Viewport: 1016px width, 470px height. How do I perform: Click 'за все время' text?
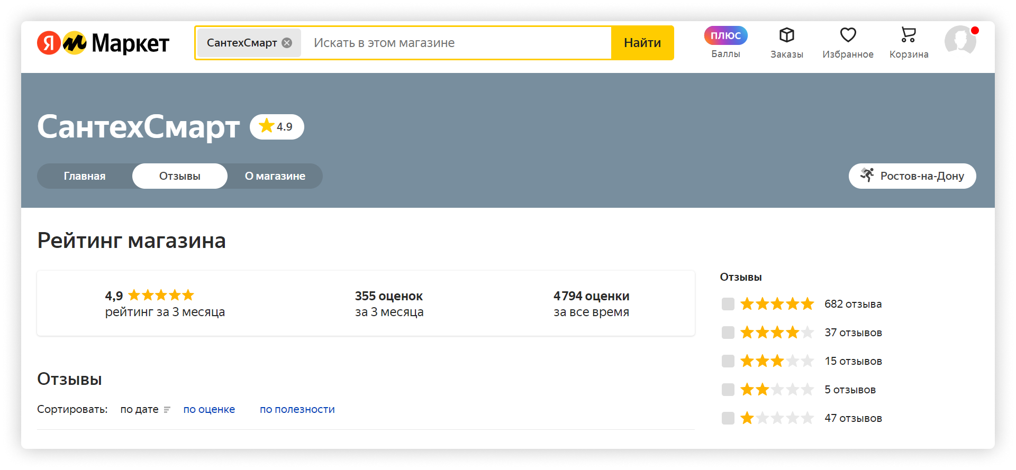point(592,312)
